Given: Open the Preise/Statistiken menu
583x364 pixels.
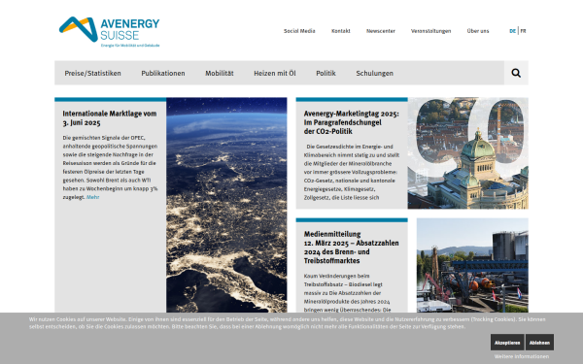Looking at the screenshot, I should (92, 73).
